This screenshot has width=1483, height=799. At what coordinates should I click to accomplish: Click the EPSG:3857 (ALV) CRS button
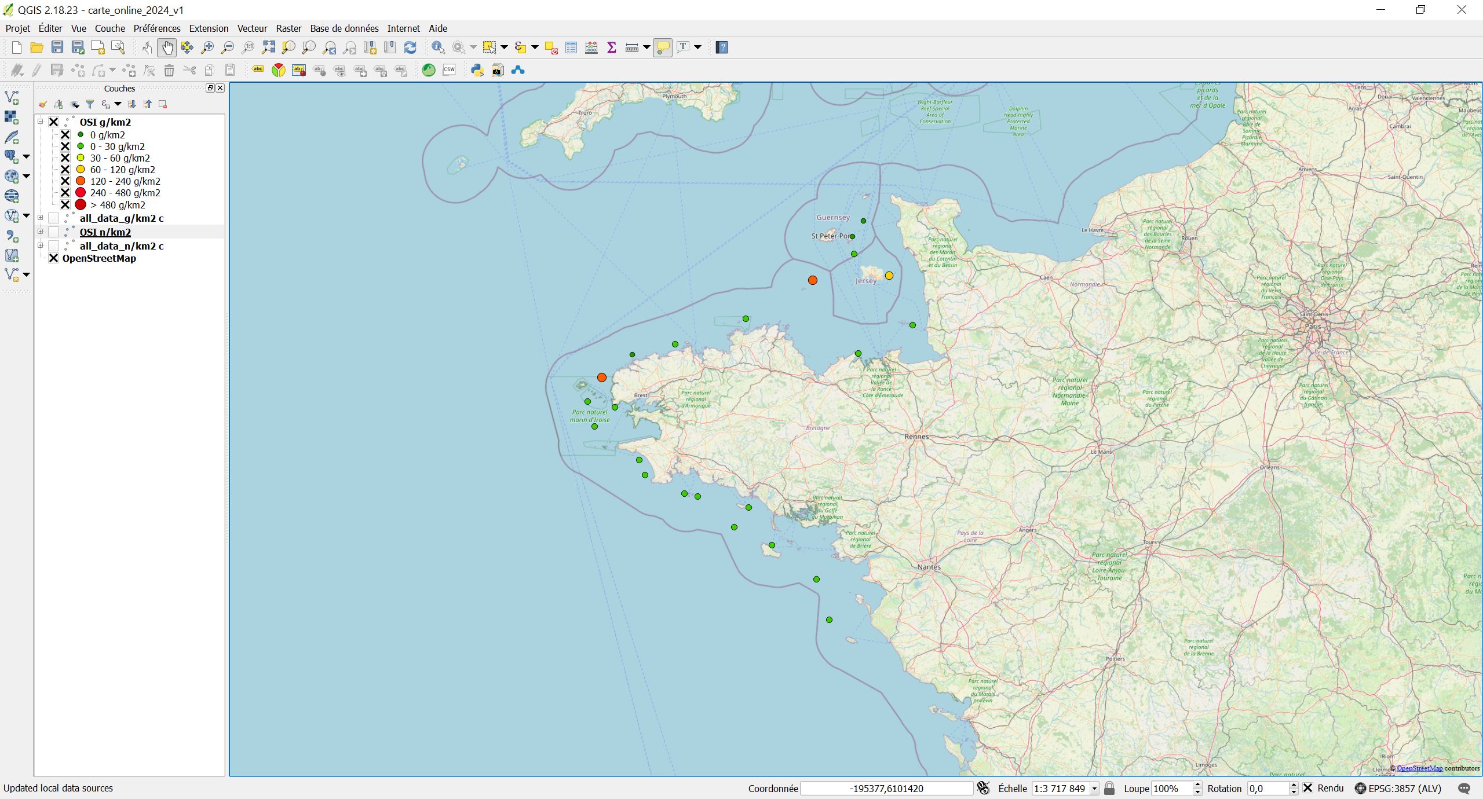pos(1397,788)
